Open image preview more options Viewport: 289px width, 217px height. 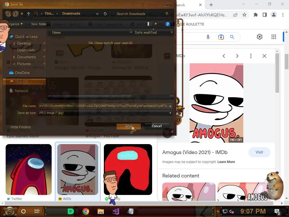(x=251, y=56)
